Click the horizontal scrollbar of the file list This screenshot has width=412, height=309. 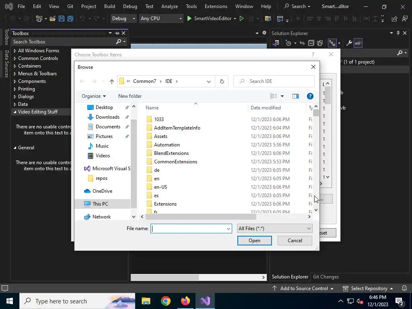point(201,217)
